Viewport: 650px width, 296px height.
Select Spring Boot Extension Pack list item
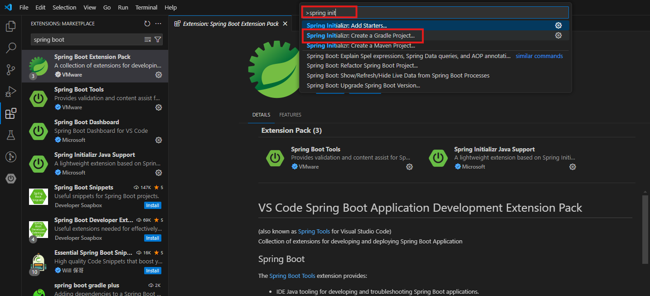95,66
